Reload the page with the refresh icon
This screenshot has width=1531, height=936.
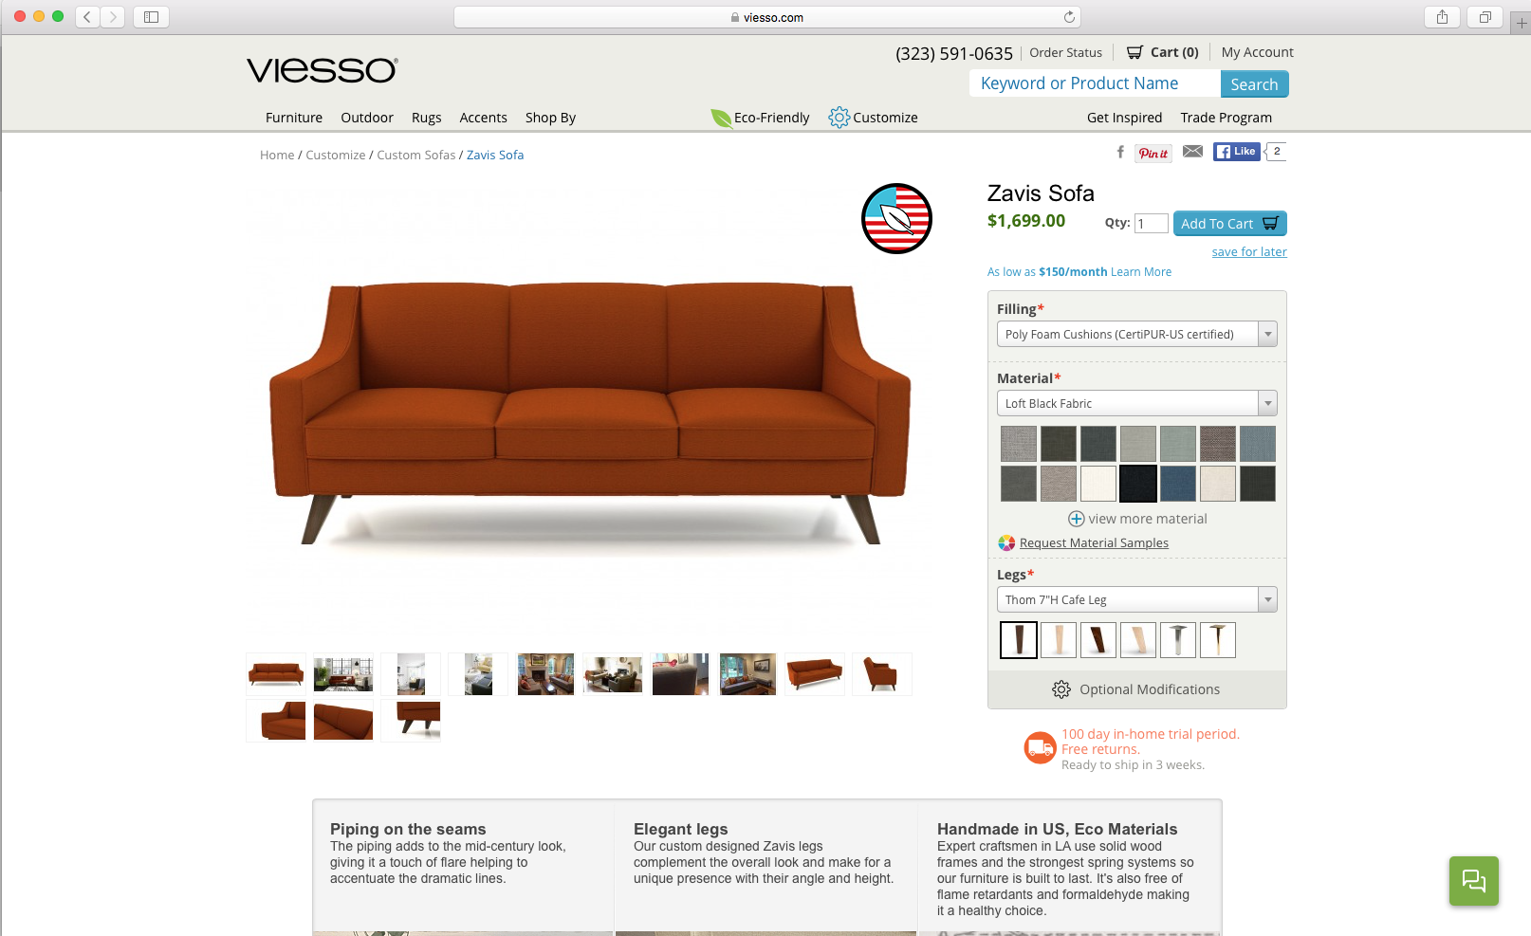point(1069,17)
